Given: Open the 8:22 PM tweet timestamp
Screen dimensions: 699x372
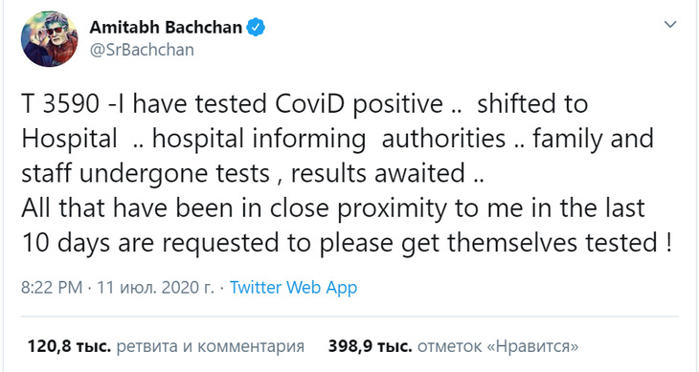Looking at the screenshot, I should (52, 288).
